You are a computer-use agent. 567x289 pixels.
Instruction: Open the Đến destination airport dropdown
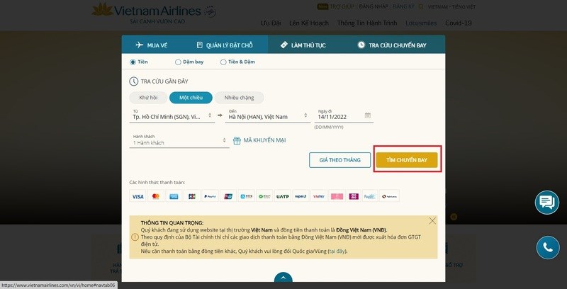coord(268,115)
